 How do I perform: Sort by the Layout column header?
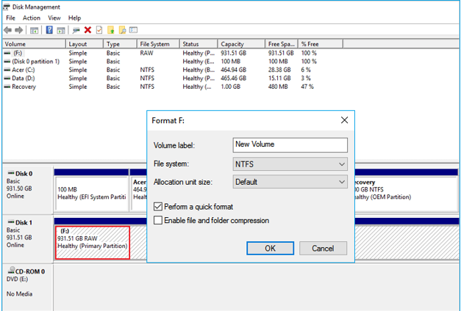85,44
